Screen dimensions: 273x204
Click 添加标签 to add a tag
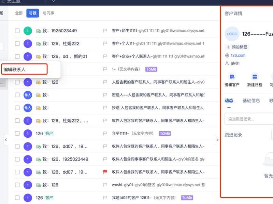(237, 47)
